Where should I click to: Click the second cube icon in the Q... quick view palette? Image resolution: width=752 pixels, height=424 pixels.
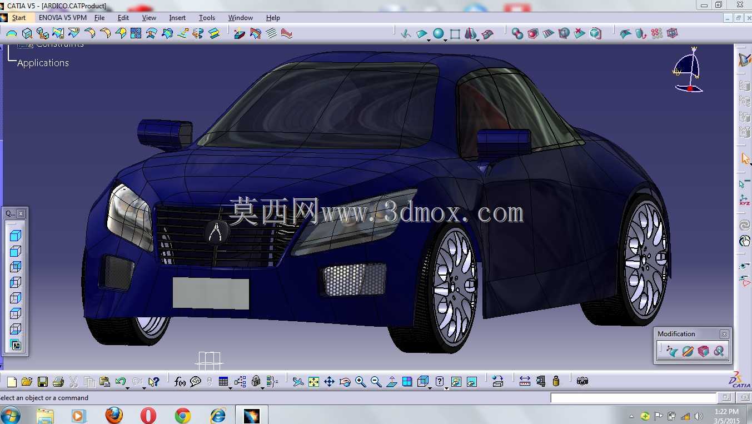coord(16,251)
